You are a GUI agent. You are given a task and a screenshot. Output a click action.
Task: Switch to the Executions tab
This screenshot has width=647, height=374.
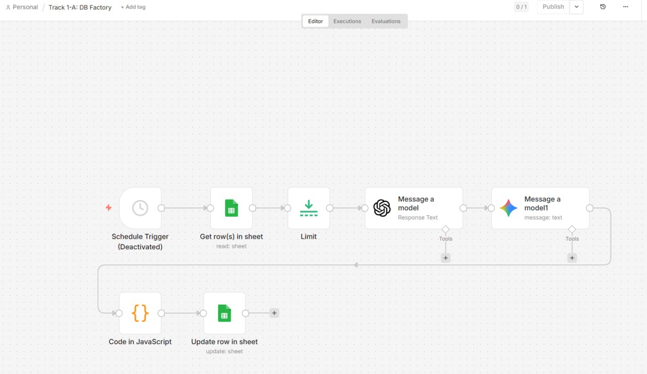click(347, 21)
